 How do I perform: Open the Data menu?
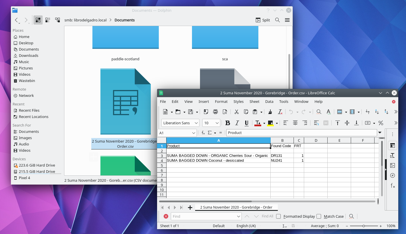pos(269,101)
